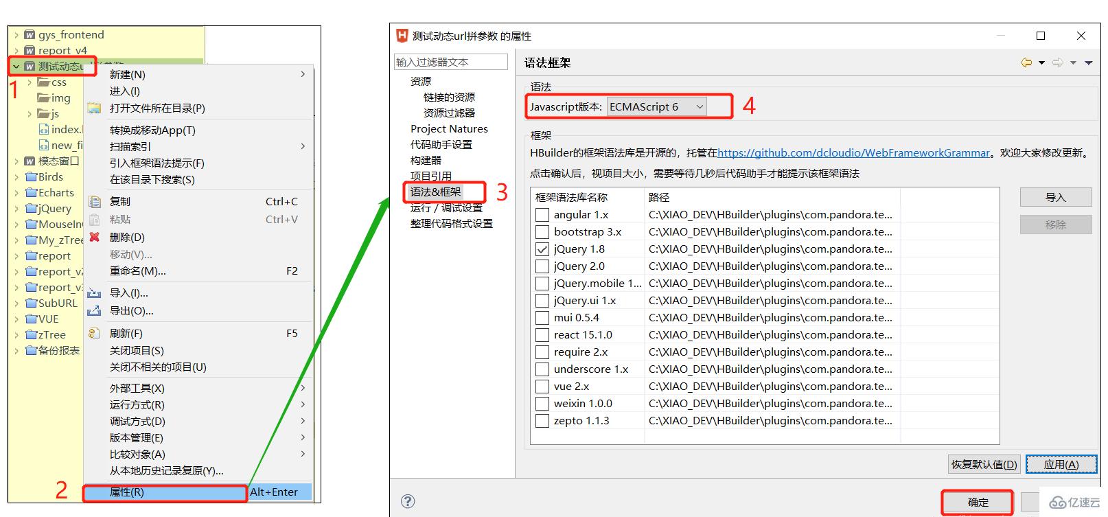
Task: Open the view menu triangle in dialog header
Action: pos(1089,63)
